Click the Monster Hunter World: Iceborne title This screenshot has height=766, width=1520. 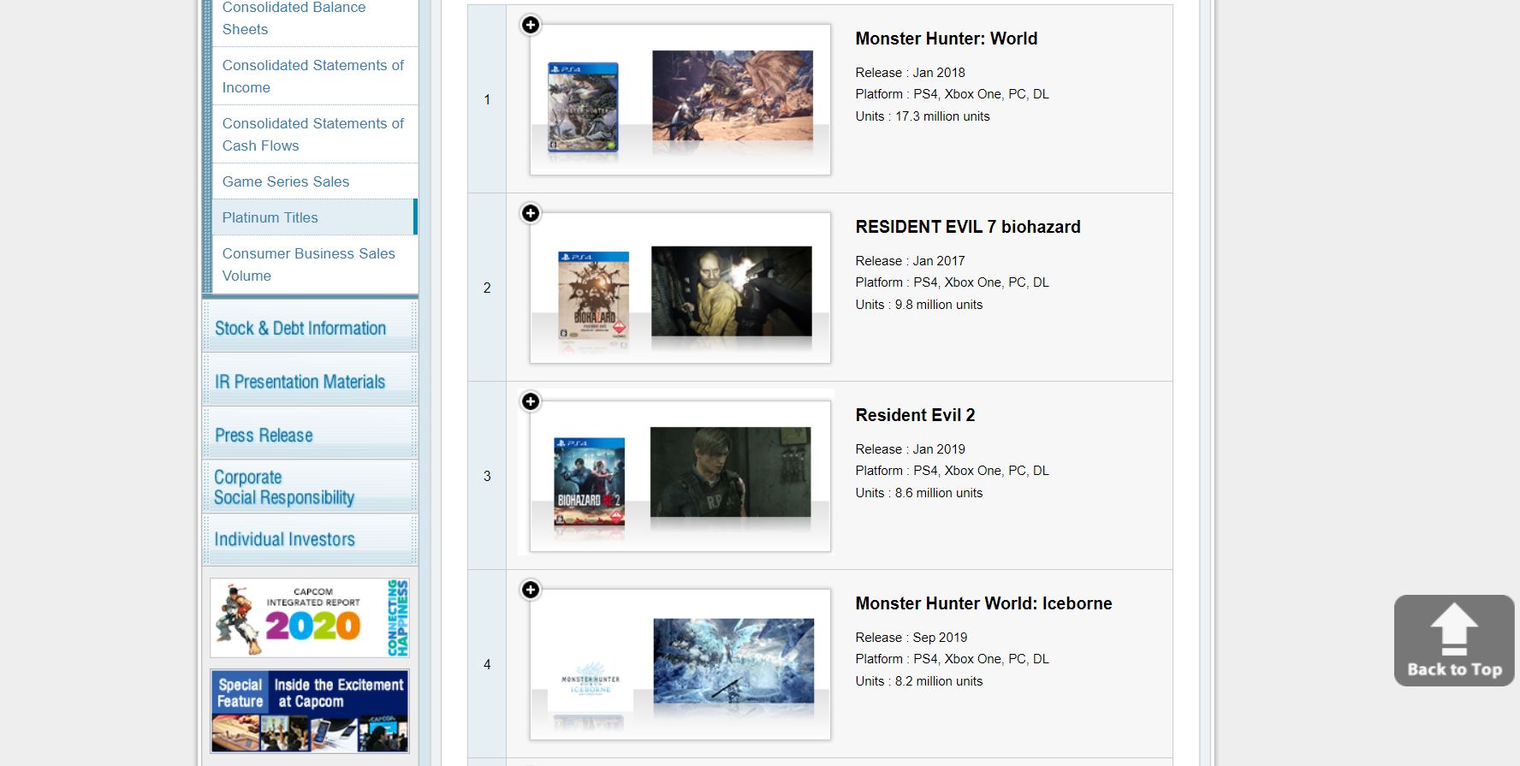pos(983,603)
